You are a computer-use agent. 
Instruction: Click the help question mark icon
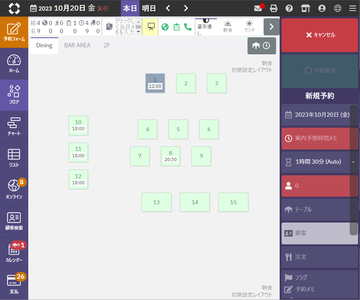tap(289, 8)
